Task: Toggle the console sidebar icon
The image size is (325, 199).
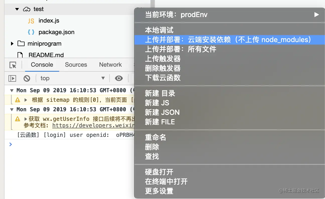Action: (x=12, y=78)
